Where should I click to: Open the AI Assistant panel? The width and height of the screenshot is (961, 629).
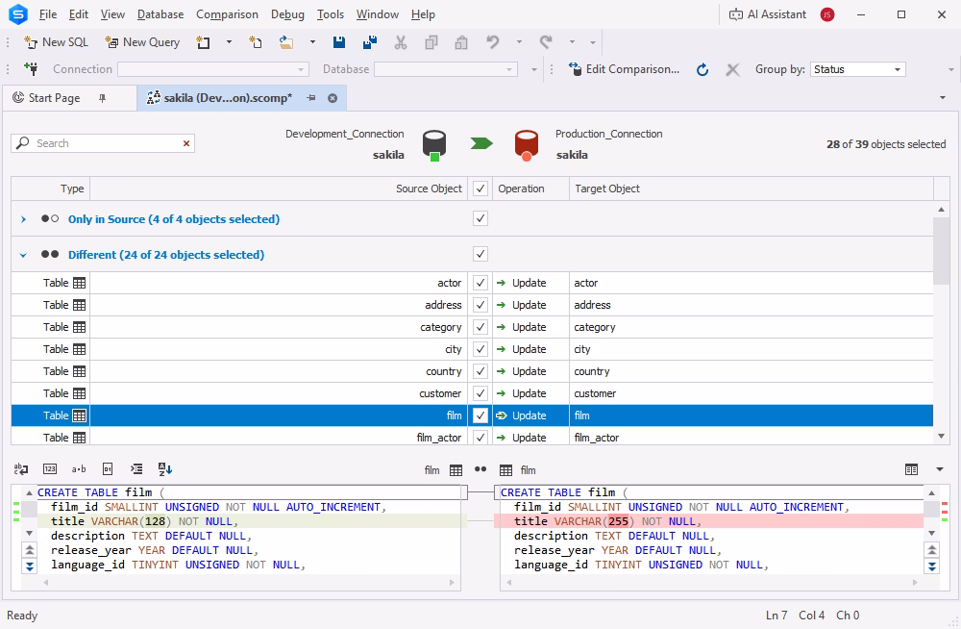click(767, 14)
